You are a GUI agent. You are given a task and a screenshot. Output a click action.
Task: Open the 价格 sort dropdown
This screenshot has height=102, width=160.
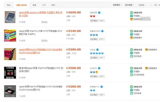54,5
